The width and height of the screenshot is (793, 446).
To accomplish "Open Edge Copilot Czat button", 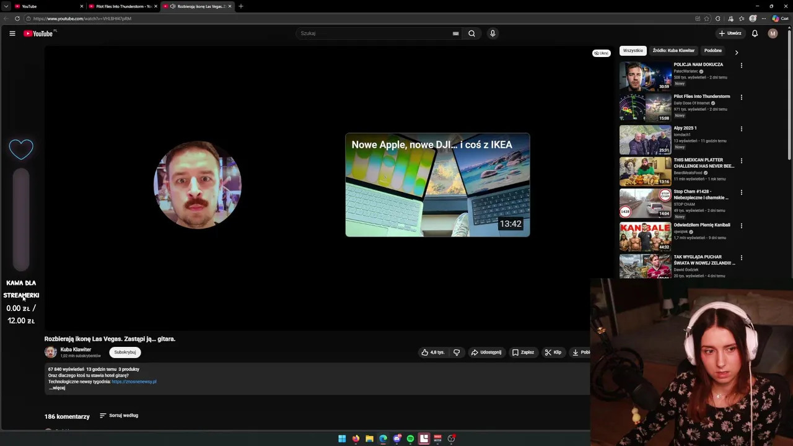I will click(x=780, y=19).
